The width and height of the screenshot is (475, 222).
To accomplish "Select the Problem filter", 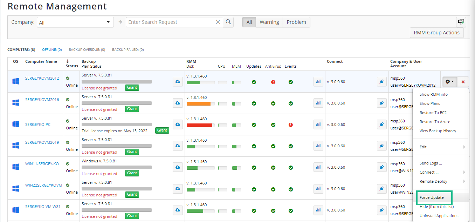I will tap(296, 22).
